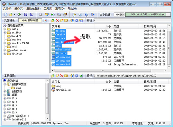
Task: Click the red X delete icon in disc pane
Action: coord(57,20)
